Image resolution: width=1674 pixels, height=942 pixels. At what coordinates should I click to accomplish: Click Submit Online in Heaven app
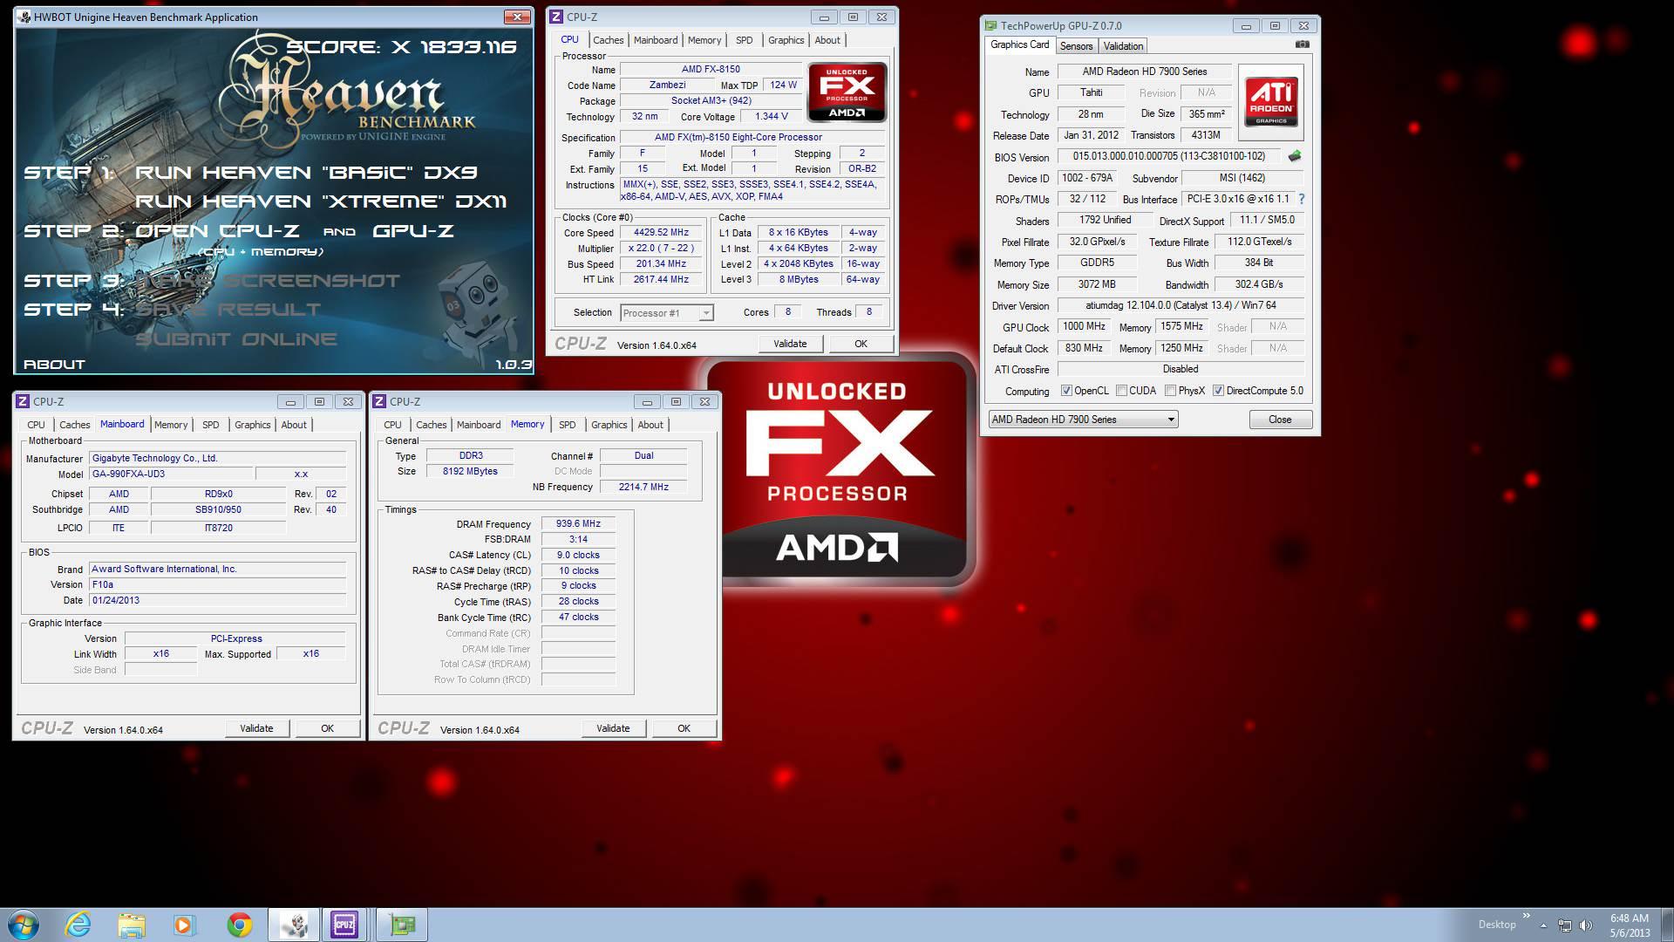click(x=235, y=339)
